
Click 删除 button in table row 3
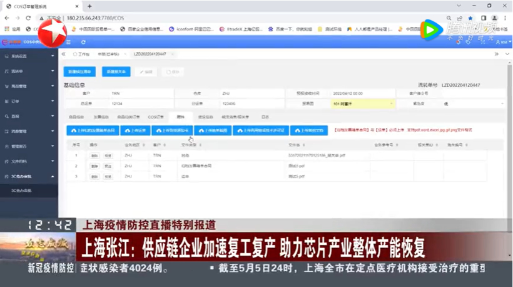click(x=94, y=177)
